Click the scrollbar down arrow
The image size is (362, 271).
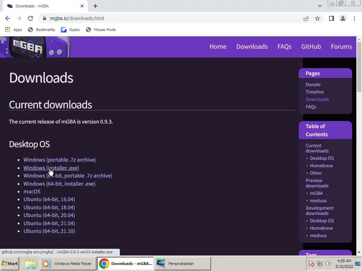pos(359,253)
